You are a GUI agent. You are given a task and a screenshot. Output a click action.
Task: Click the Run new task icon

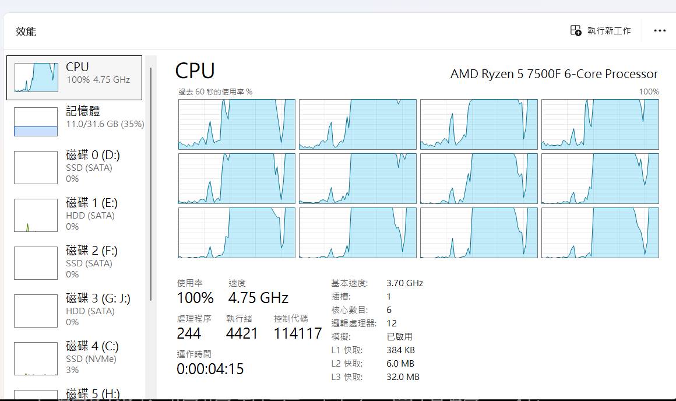coord(576,30)
